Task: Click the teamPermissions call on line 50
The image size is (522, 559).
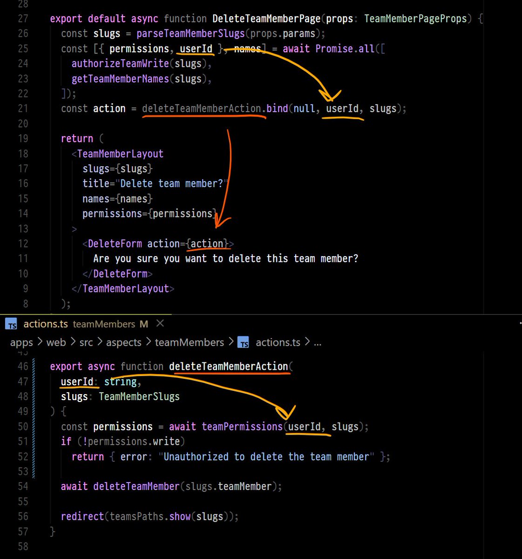Action: click(x=242, y=427)
